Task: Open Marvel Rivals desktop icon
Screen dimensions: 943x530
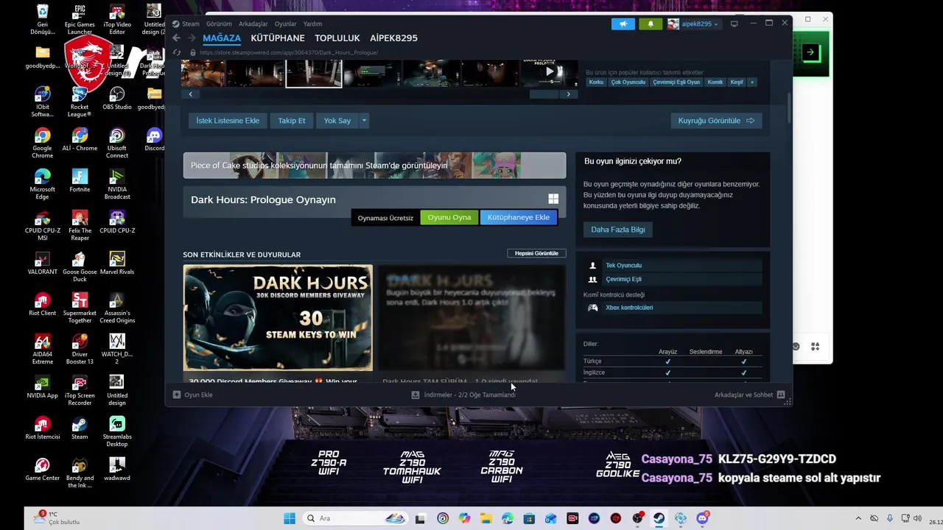Action: point(117,263)
